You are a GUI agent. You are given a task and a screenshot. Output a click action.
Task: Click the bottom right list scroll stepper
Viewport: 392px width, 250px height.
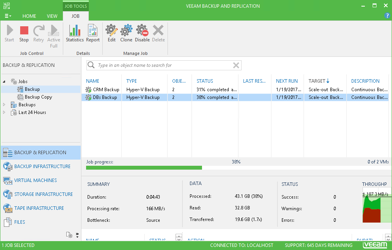tap(388, 237)
